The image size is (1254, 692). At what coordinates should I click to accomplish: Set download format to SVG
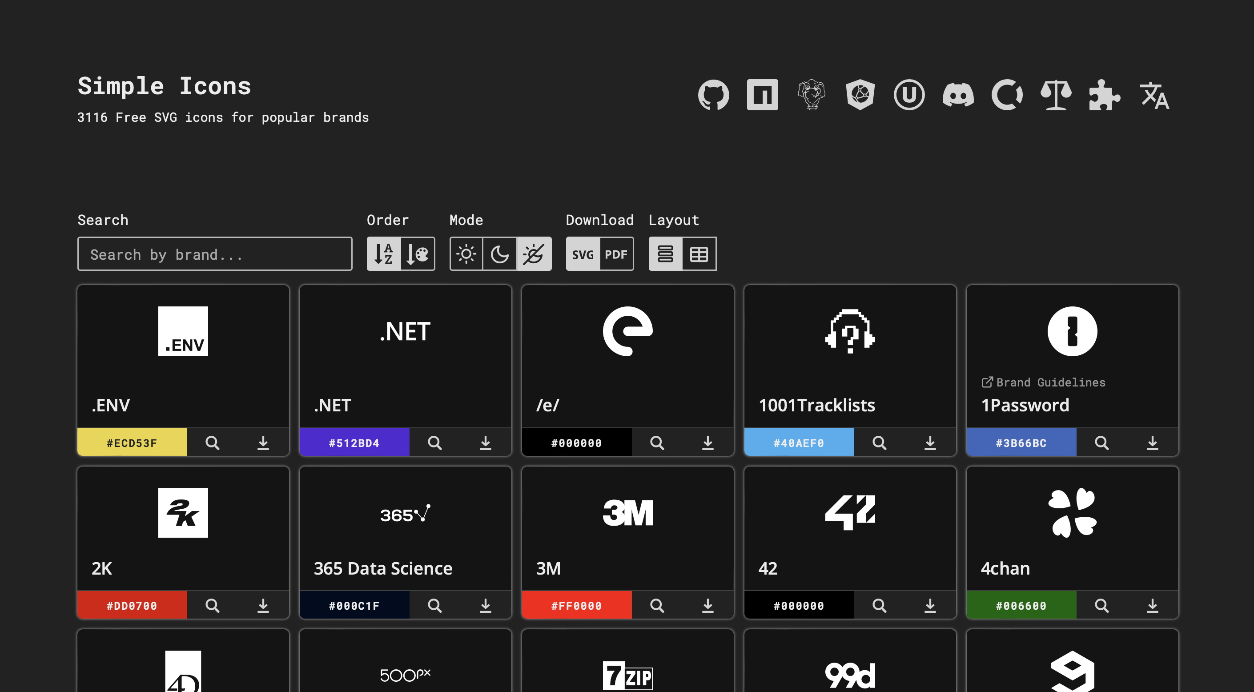pos(583,253)
